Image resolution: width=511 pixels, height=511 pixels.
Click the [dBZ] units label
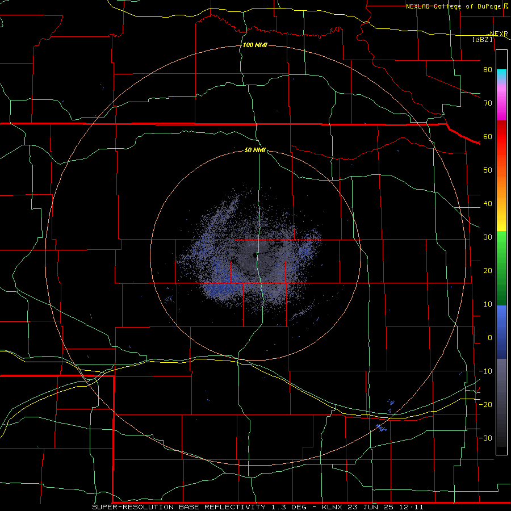click(x=483, y=40)
